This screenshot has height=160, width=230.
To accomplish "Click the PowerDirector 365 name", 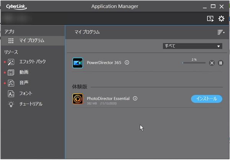I will [104, 63].
